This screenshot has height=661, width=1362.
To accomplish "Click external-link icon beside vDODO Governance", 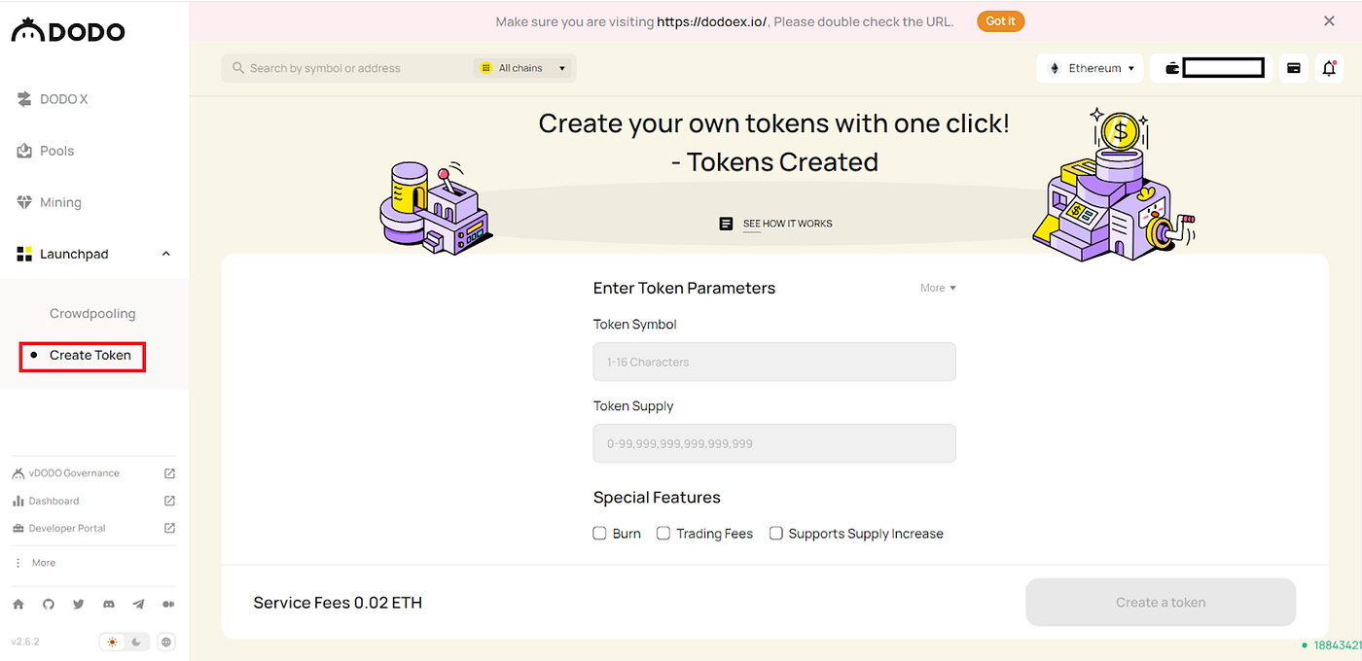I will tap(169, 473).
